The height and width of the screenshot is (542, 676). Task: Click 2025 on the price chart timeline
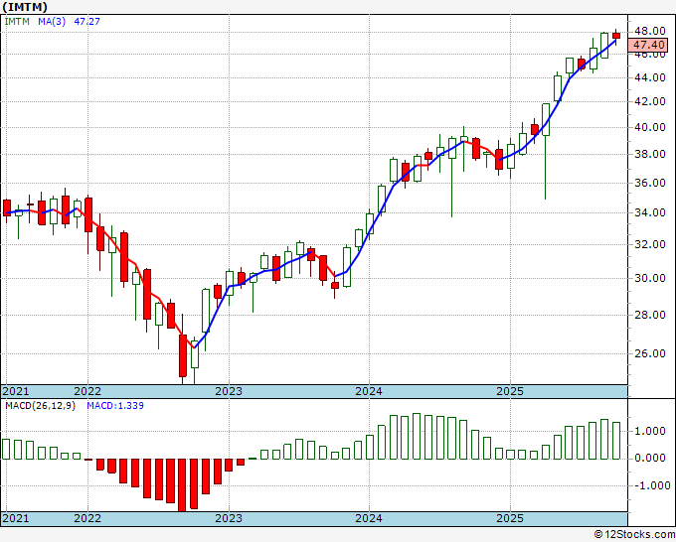[x=510, y=391]
